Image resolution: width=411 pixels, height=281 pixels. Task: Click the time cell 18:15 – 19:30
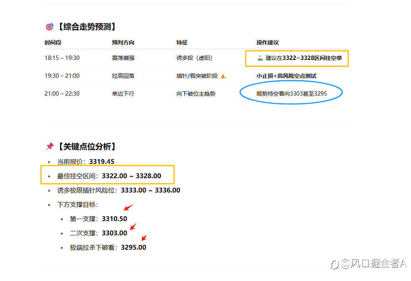[62, 58]
